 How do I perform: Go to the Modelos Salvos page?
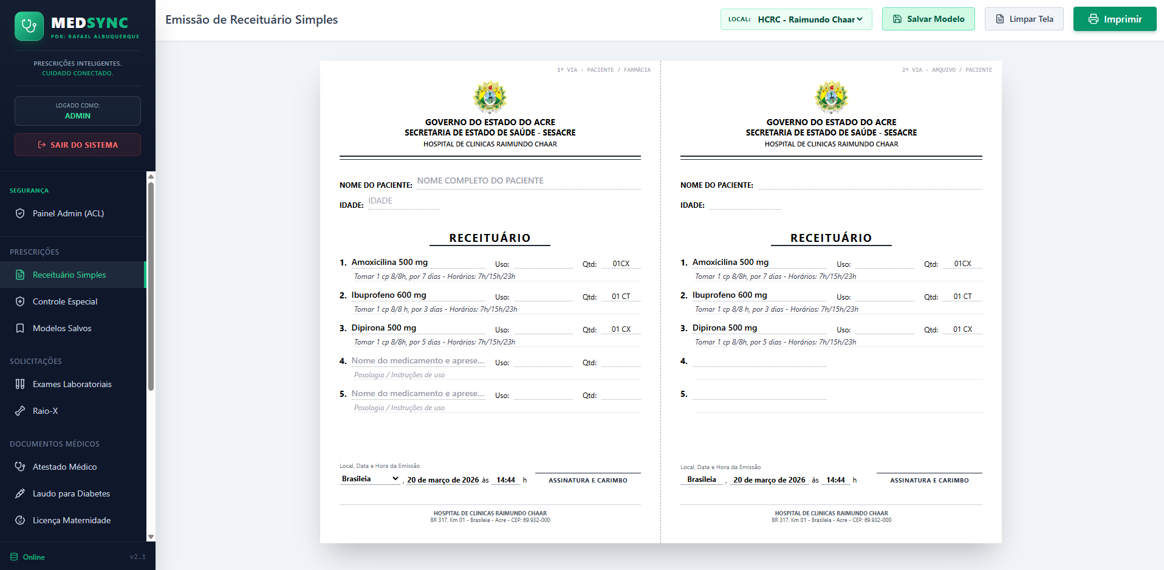tap(62, 328)
